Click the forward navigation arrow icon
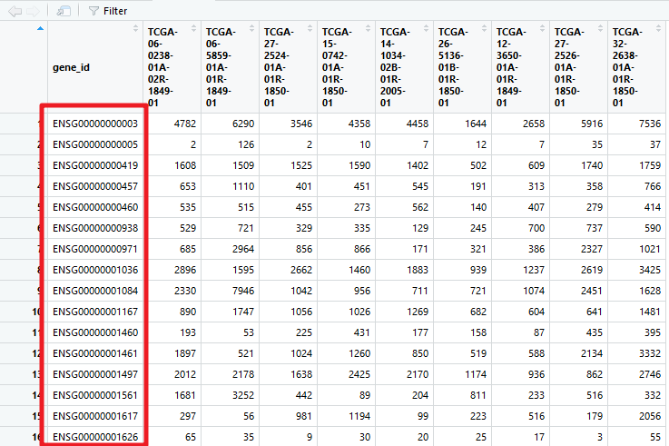Image resolution: width=669 pixels, height=446 pixels. coord(33,11)
